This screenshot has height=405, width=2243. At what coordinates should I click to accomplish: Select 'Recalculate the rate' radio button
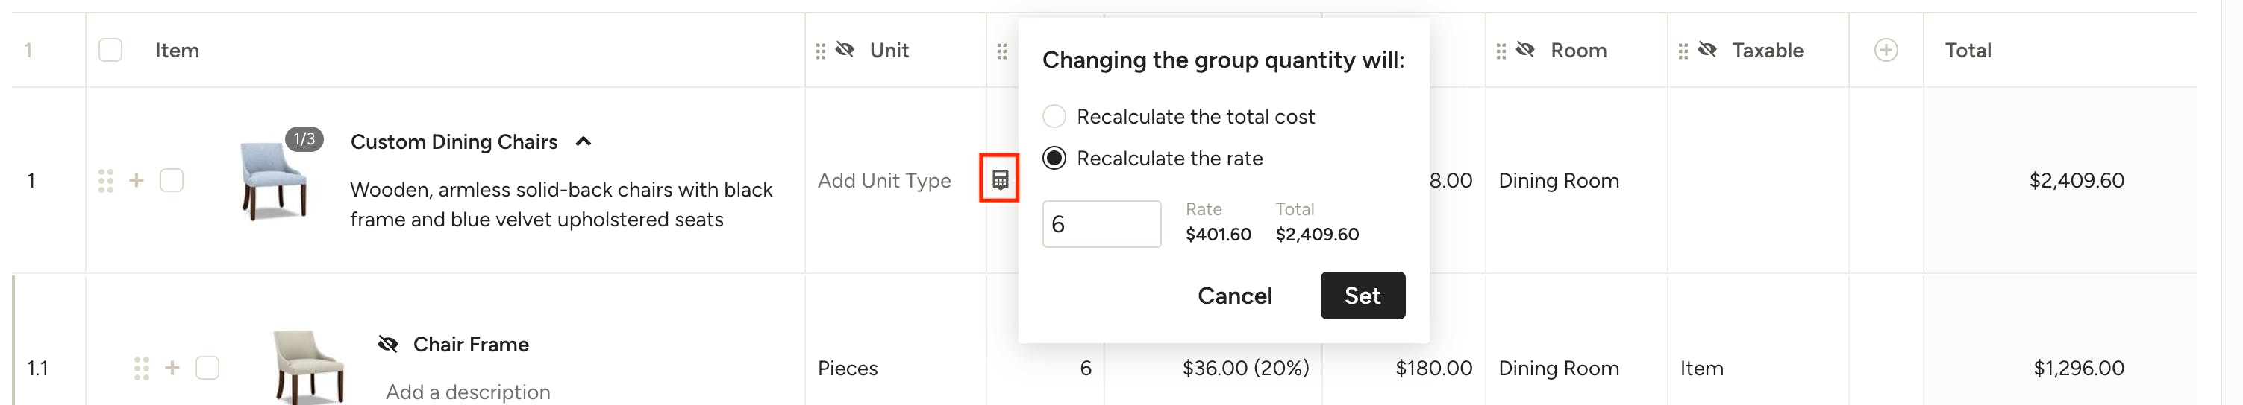pyautogui.click(x=1054, y=158)
